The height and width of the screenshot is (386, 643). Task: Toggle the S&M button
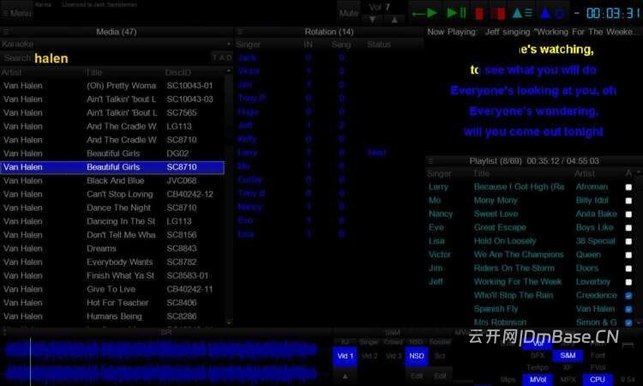tap(568, 355)
